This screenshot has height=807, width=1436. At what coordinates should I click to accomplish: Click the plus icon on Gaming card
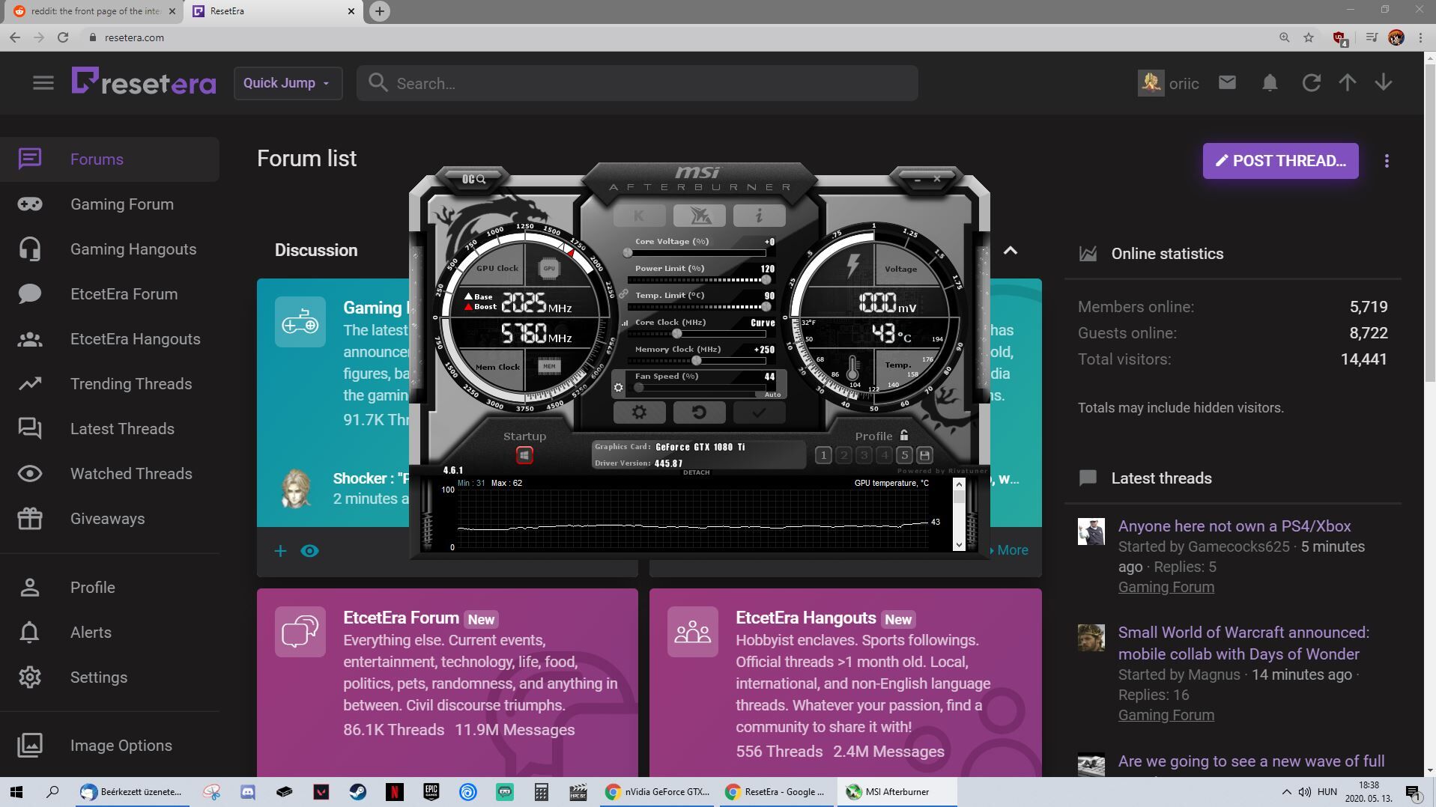click(280, 552)
